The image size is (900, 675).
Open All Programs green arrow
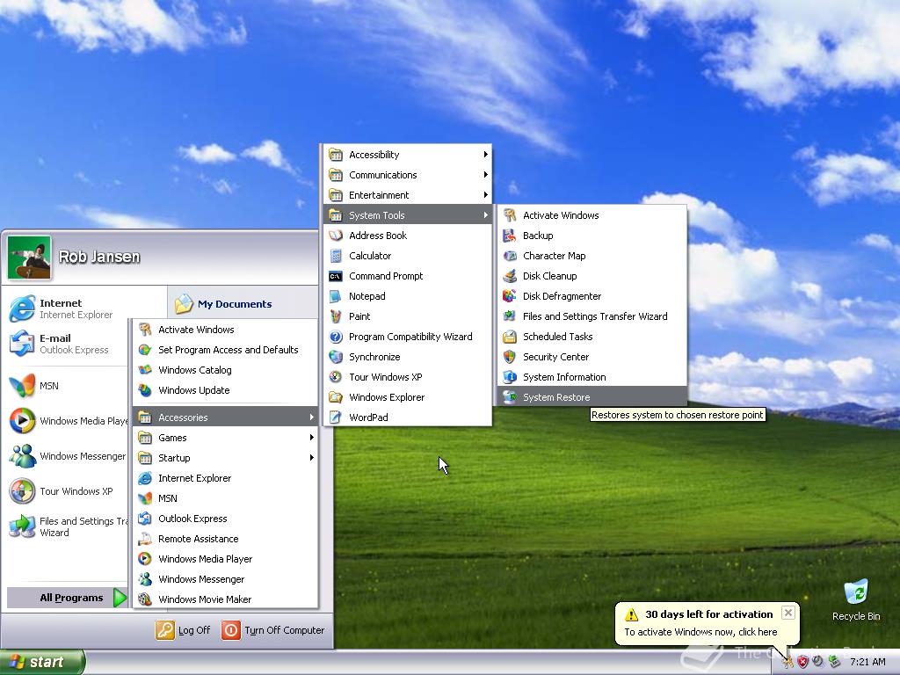tap(120, 598)
